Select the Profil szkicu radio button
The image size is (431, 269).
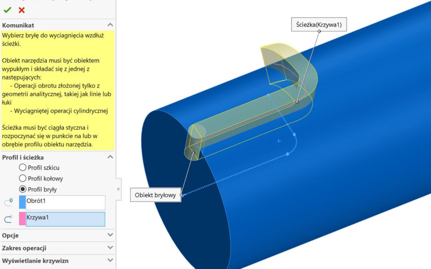23,168
